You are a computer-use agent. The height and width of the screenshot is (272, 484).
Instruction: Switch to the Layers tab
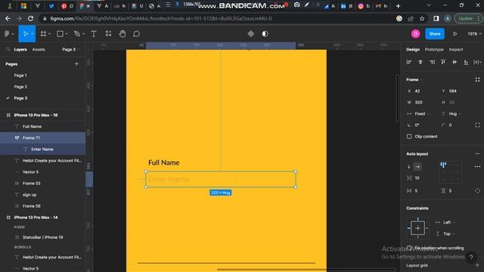(x=20, y=49)
